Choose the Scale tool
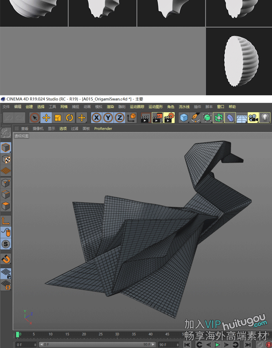The image size is (272, 348). (x=58, y=118)
